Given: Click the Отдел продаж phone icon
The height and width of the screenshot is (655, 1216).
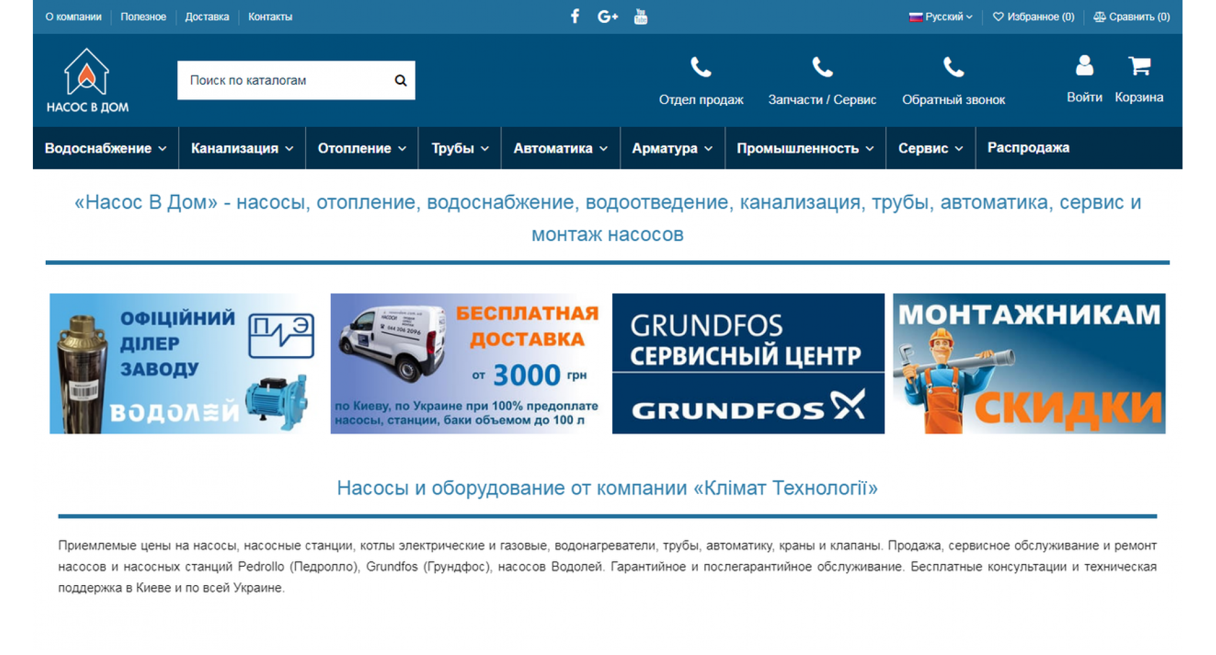Looking at the screenshot, I should point(701,68).
